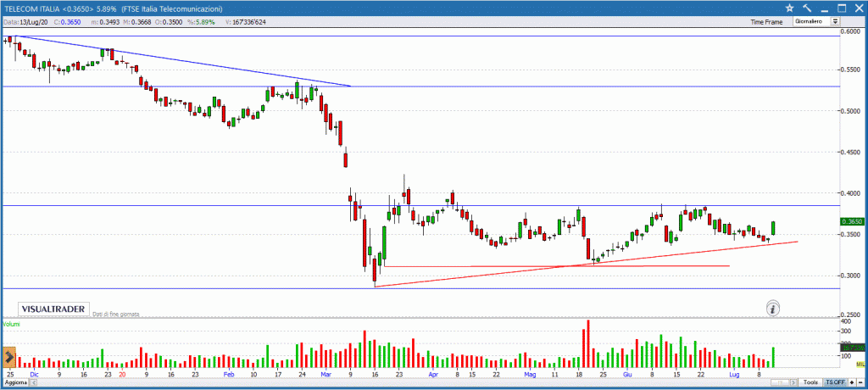Screen dimensions: 868x390
Task: Click the 0.4000 price axis label
Action: pos(851,193)
